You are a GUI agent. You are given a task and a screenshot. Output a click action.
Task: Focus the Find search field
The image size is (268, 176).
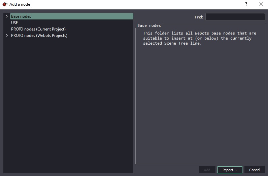coord(235,17)
